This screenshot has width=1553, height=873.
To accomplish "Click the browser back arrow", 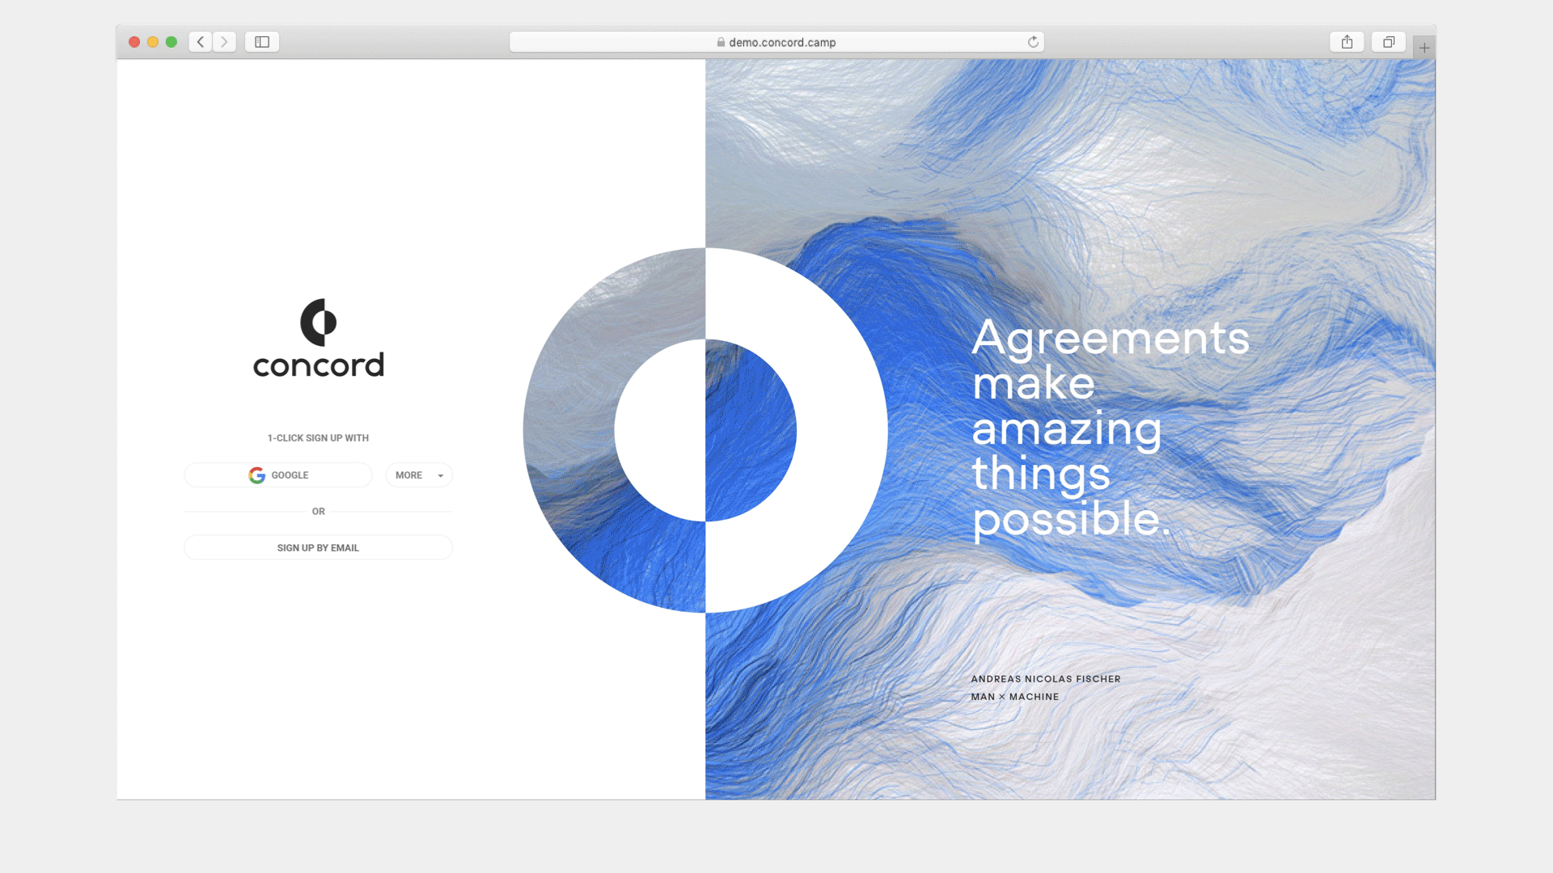I will pyautogui.click(x=201, y=42).
